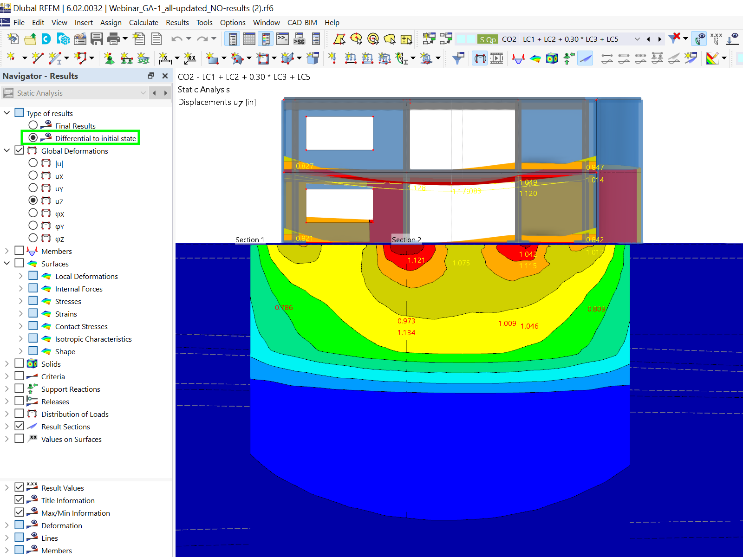Screen dimensions: 743x557
Task: Open the print graphics icon
Action: coord(113,39)
